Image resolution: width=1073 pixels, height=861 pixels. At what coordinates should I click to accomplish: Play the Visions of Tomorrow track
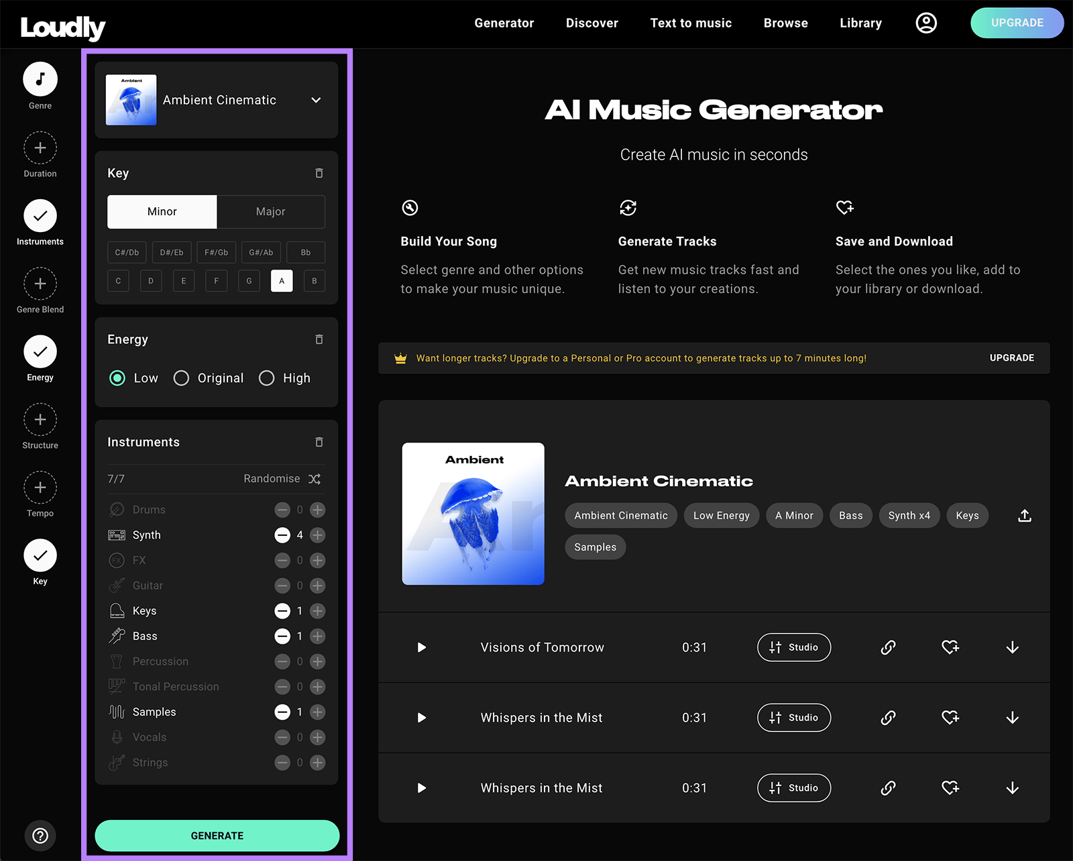pyautogui.click(x=422, y=647)
